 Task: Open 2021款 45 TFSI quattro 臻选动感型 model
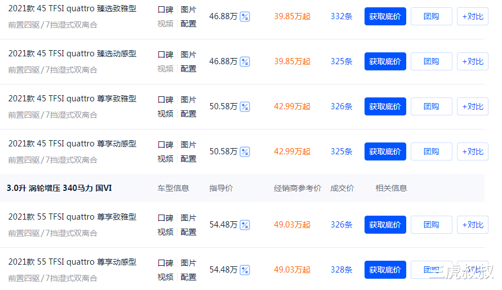tap(72, 53)
